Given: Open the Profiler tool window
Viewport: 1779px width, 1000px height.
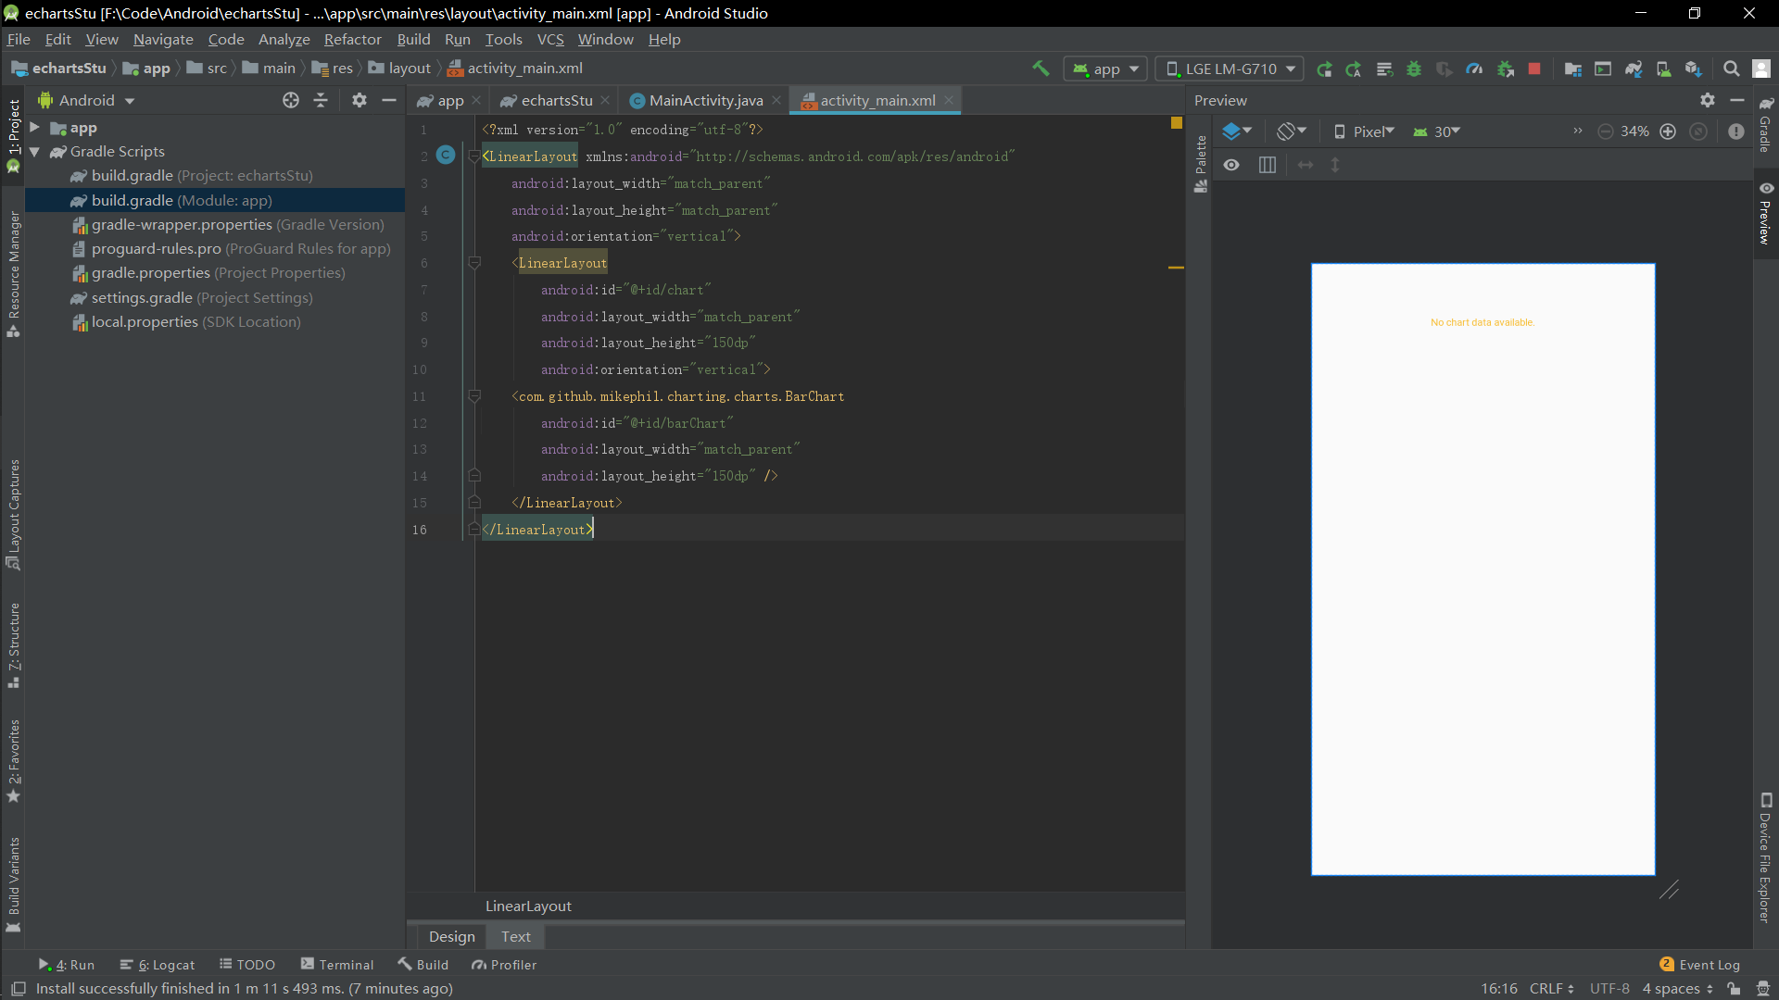Looking at the screenshot, I should [504, 965].
